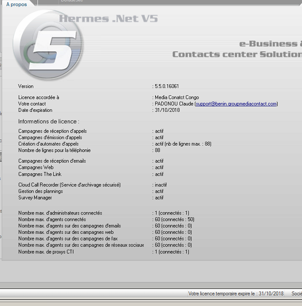Click the version number 5.5.0.16061

point(167,86)
